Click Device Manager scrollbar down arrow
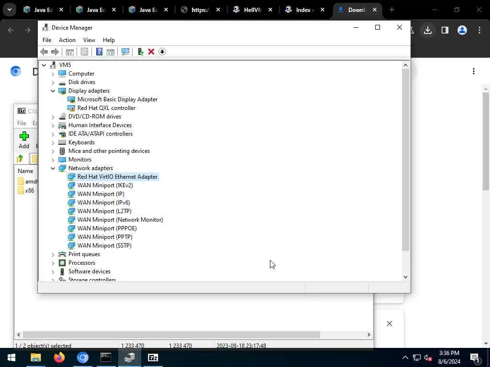Screen dimensions: 490x367 pyautogui.click(x=405, y=277)
